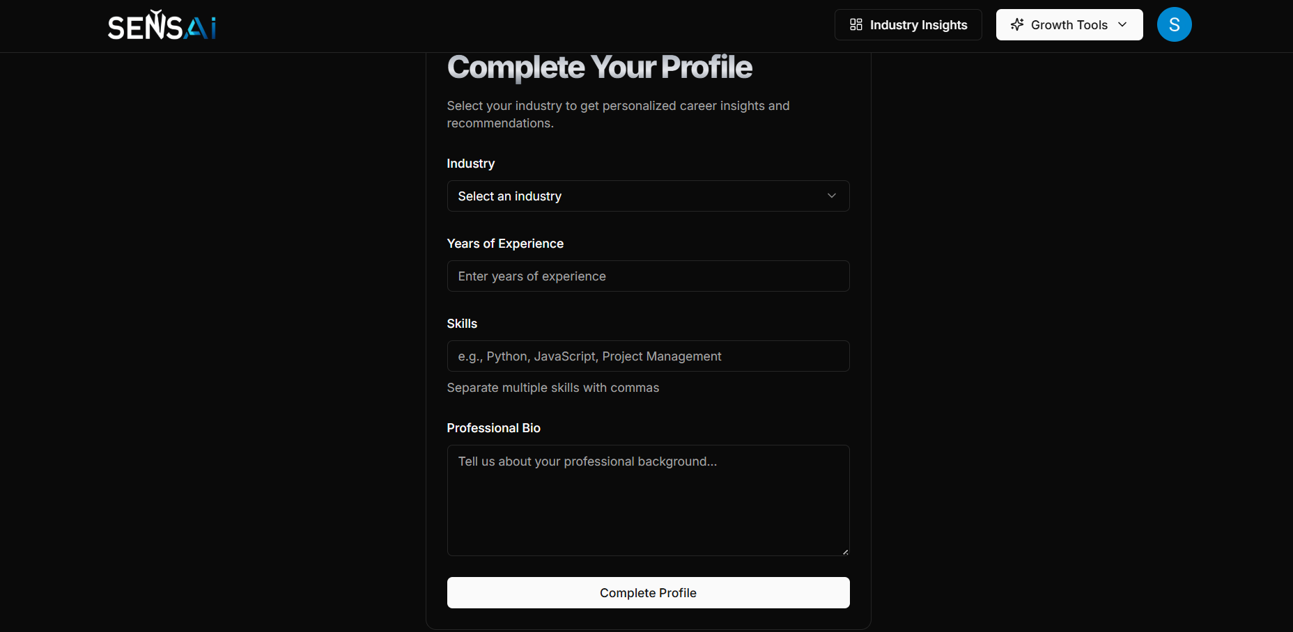
Task: Click the Years of Experience input field
Action: pos(648,276)
